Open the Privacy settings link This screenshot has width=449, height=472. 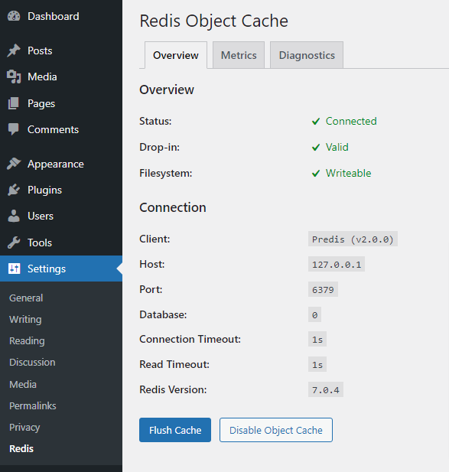[24, 428]
